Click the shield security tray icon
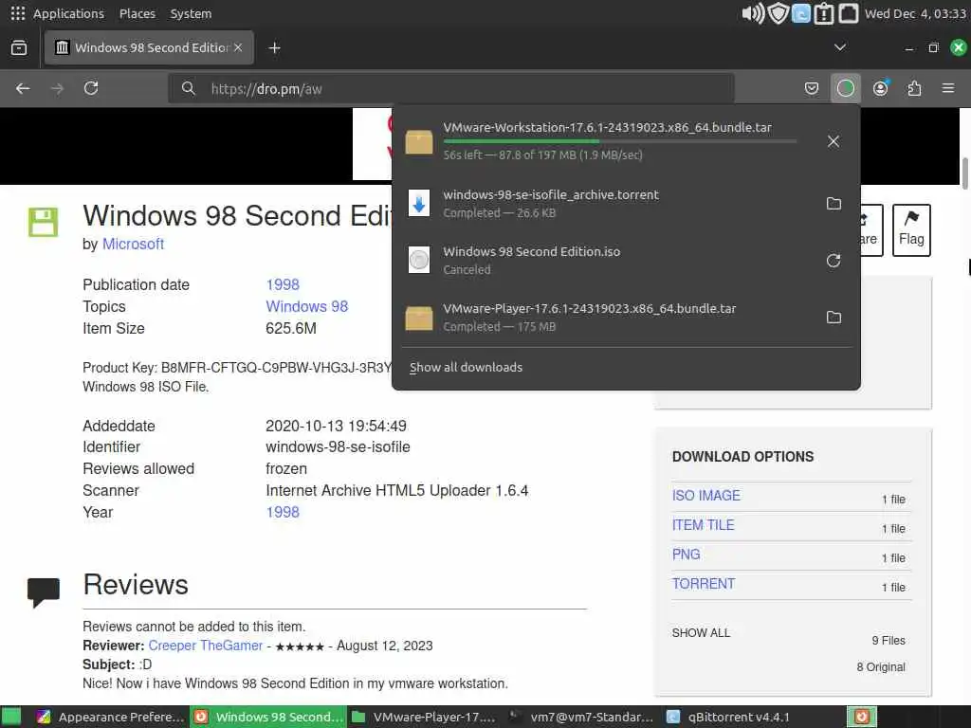This screenshot has width=971, height=728. (x=778, y=13)
